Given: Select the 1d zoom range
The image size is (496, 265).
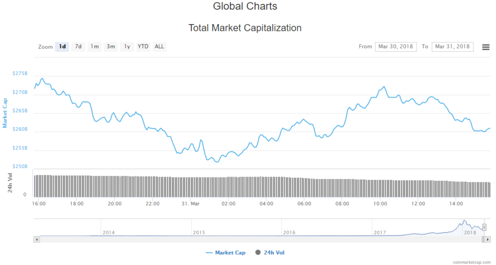Looking at the screenshot, I should [x=62, y=47].
